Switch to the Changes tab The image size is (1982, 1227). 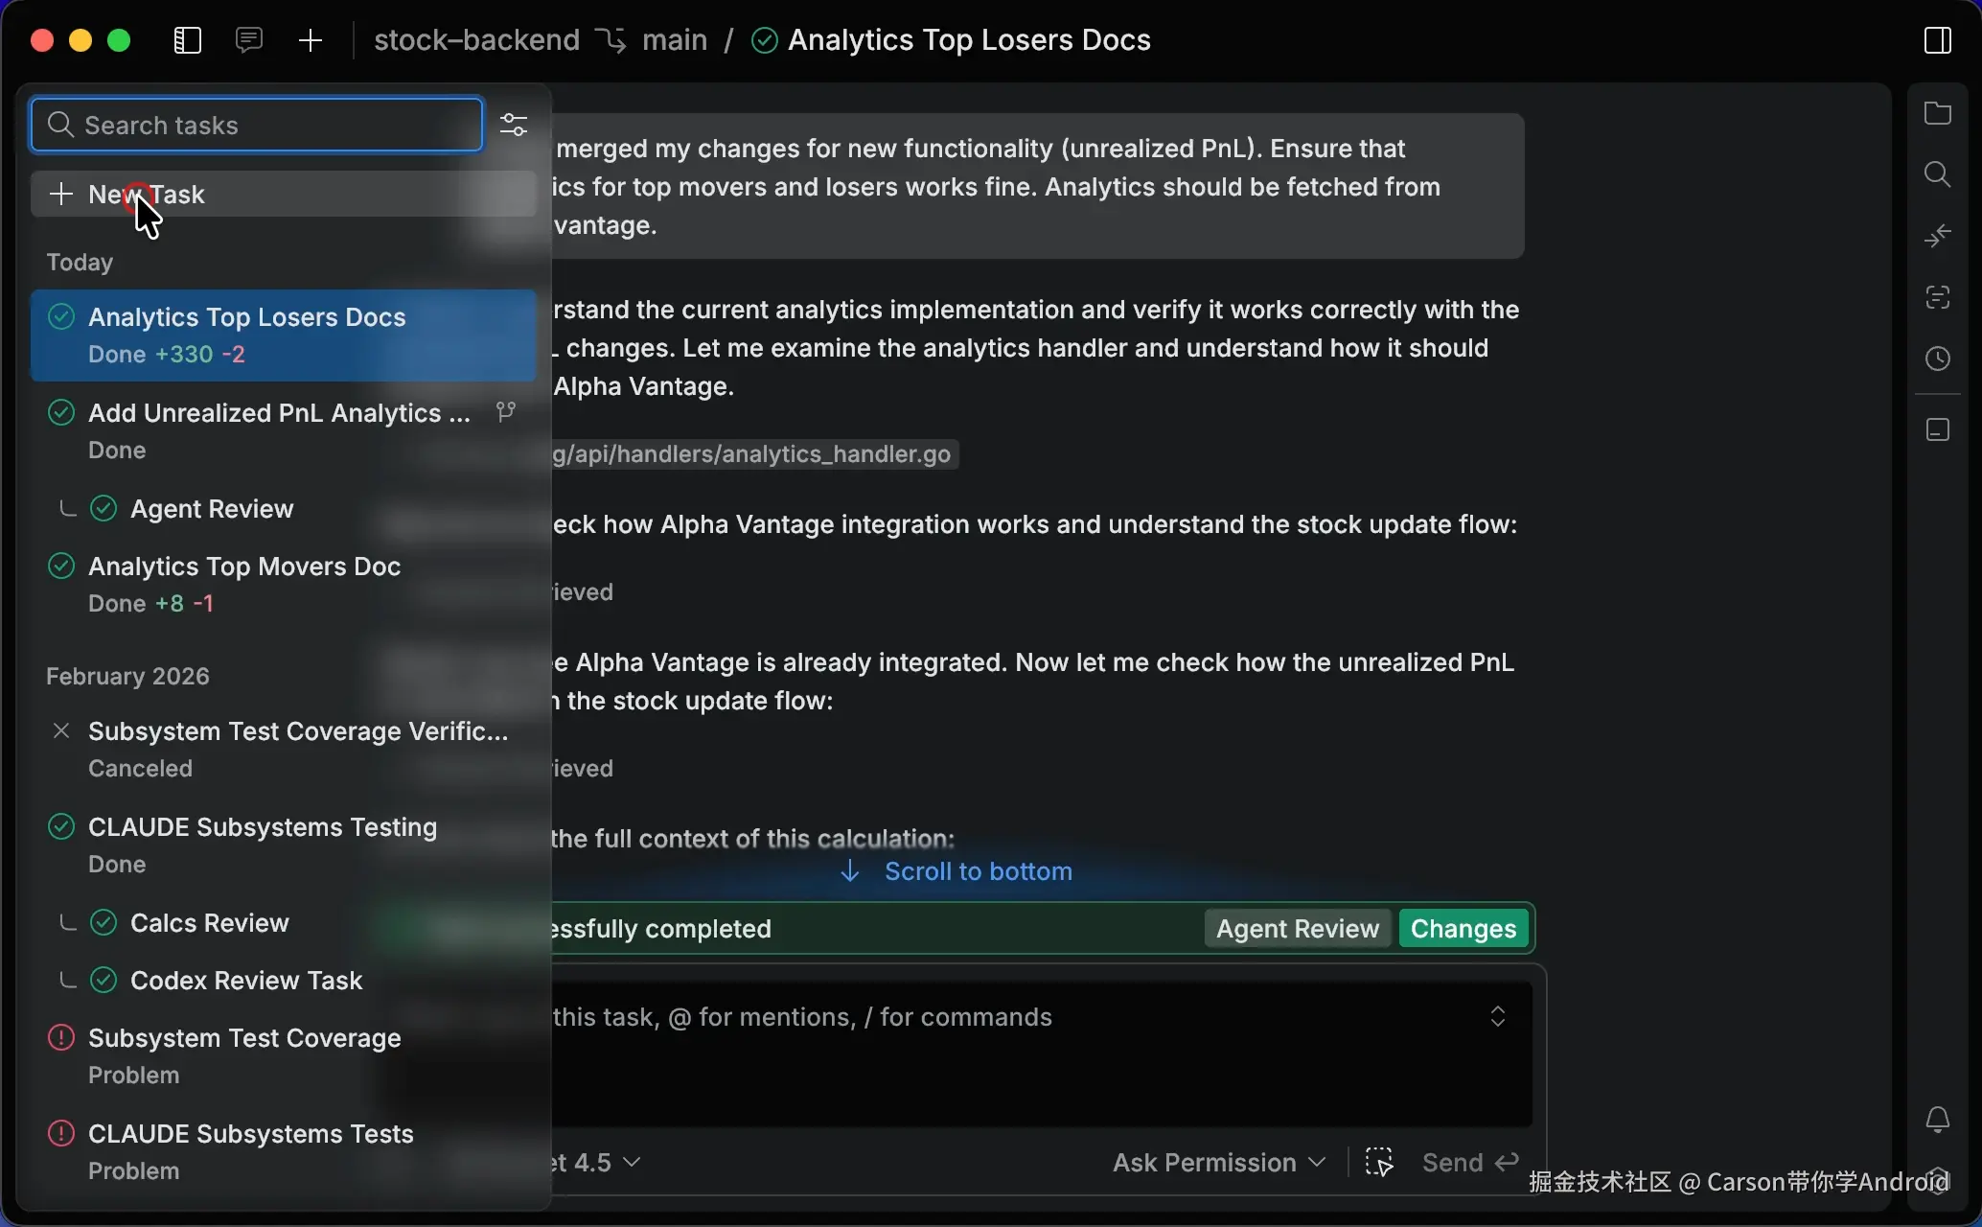(1463, 929)
